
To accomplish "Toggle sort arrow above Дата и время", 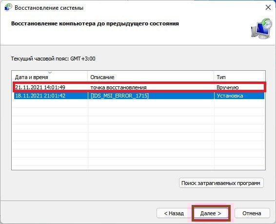I will (50, 72).
